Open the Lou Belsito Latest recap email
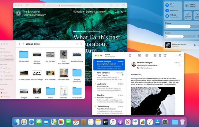 click(110, 87)
